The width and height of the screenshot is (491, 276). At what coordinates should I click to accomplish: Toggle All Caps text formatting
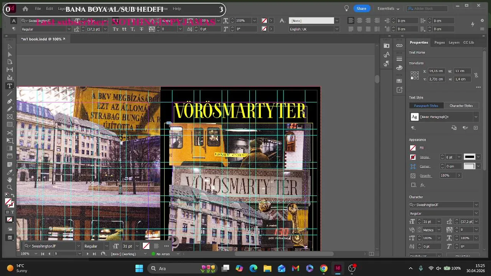point(115,21)
